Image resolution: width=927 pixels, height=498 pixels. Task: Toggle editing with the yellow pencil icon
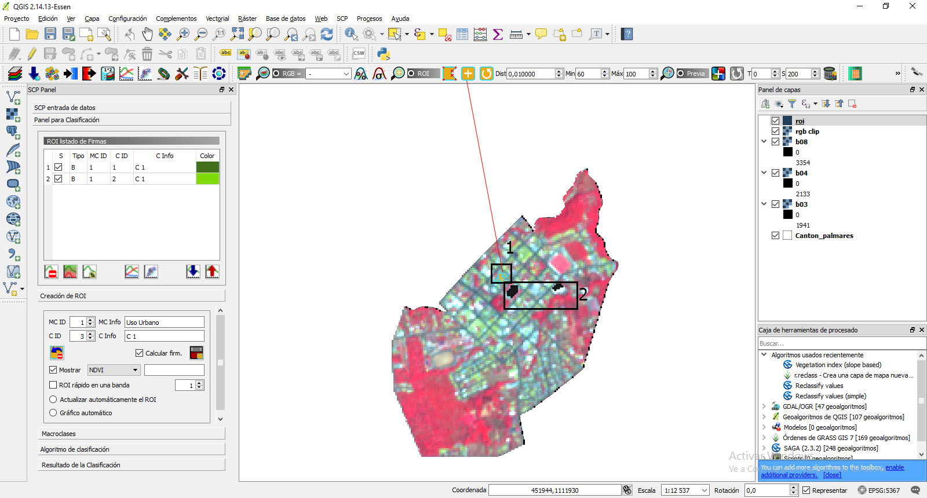32,54
